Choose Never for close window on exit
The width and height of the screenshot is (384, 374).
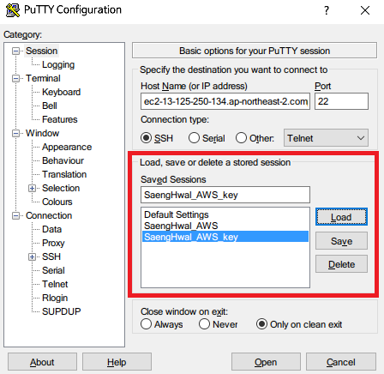[204, 324]
